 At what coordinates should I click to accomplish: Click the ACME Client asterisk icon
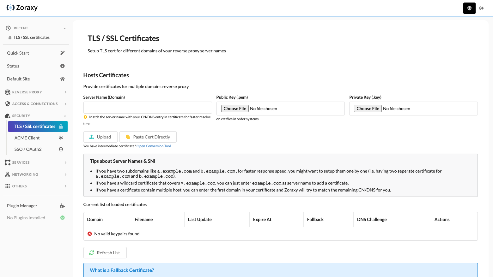point(61,138)
